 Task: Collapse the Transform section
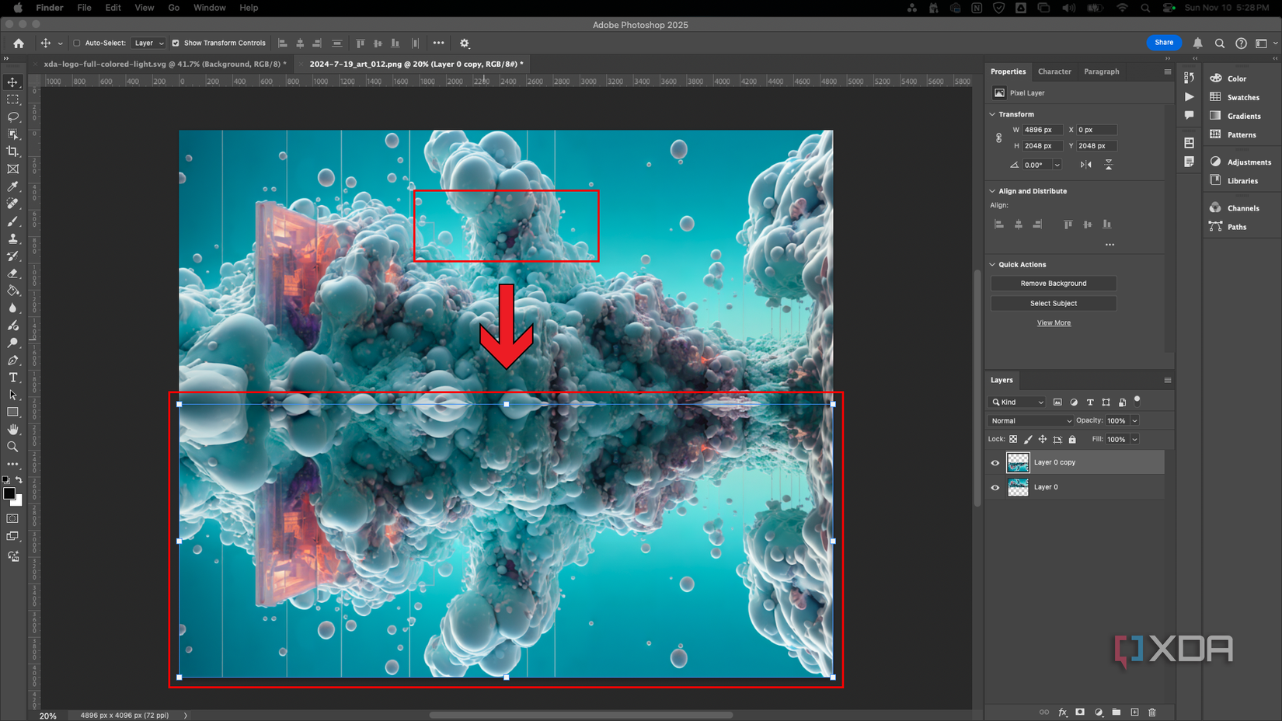(x=992, y=114)
